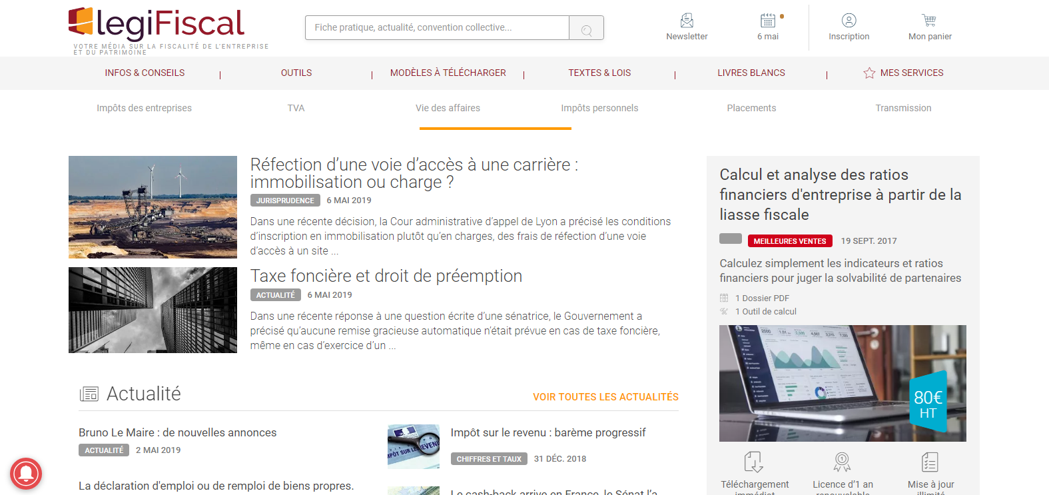This screenshot has width=1049, height=495.
Task: Click the search input field
Action: [437, 28]
